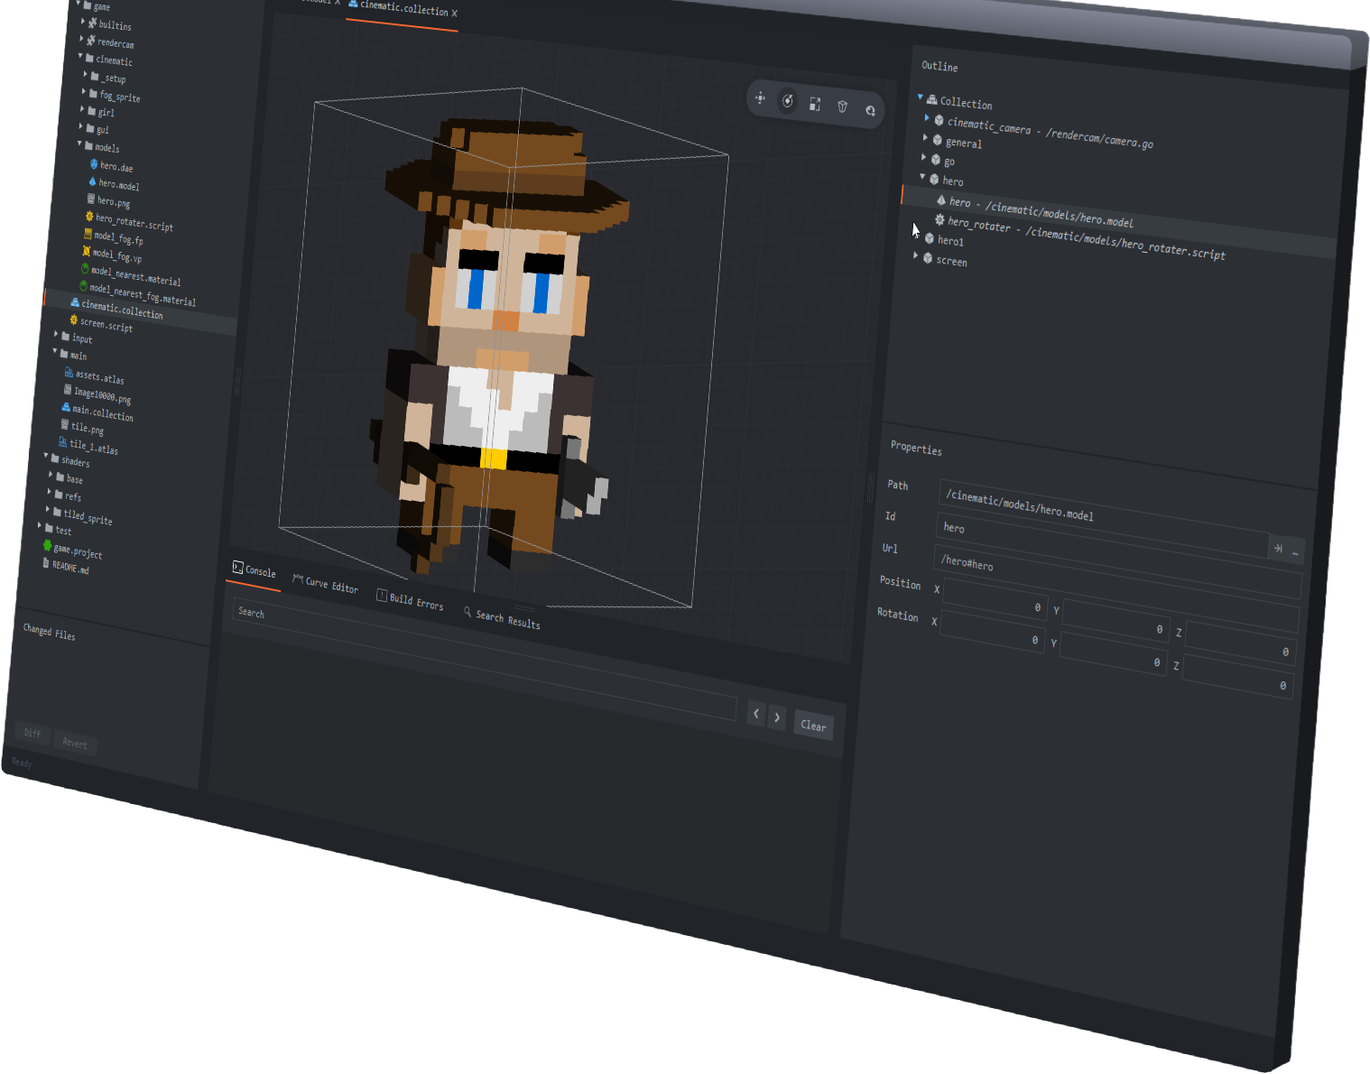Open the Search Results tab

click(502, 617)
